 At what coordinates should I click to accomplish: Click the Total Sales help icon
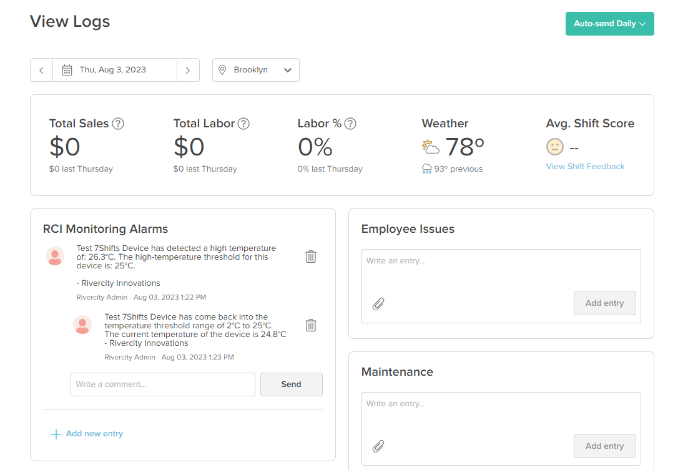117,124
